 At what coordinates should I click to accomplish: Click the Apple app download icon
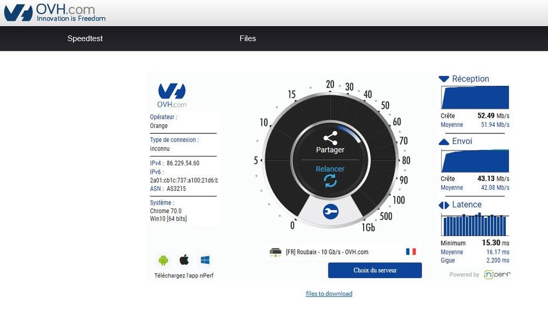[184, 260]
